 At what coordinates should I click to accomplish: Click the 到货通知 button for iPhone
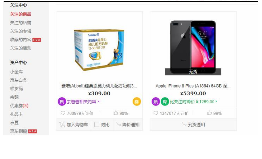193,125
